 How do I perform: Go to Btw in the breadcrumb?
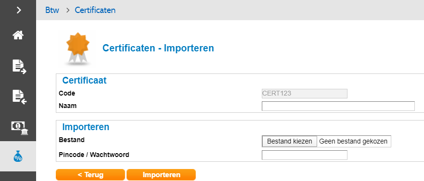point(52,10)
